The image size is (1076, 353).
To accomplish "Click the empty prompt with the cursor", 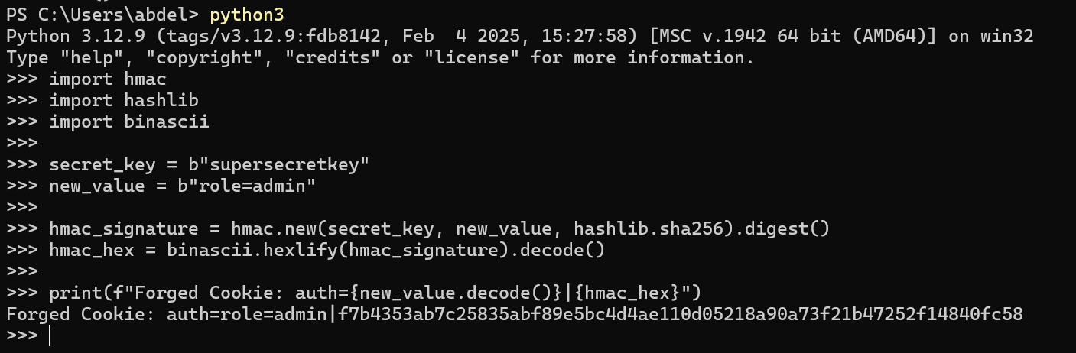I will [x=28, y=335].
